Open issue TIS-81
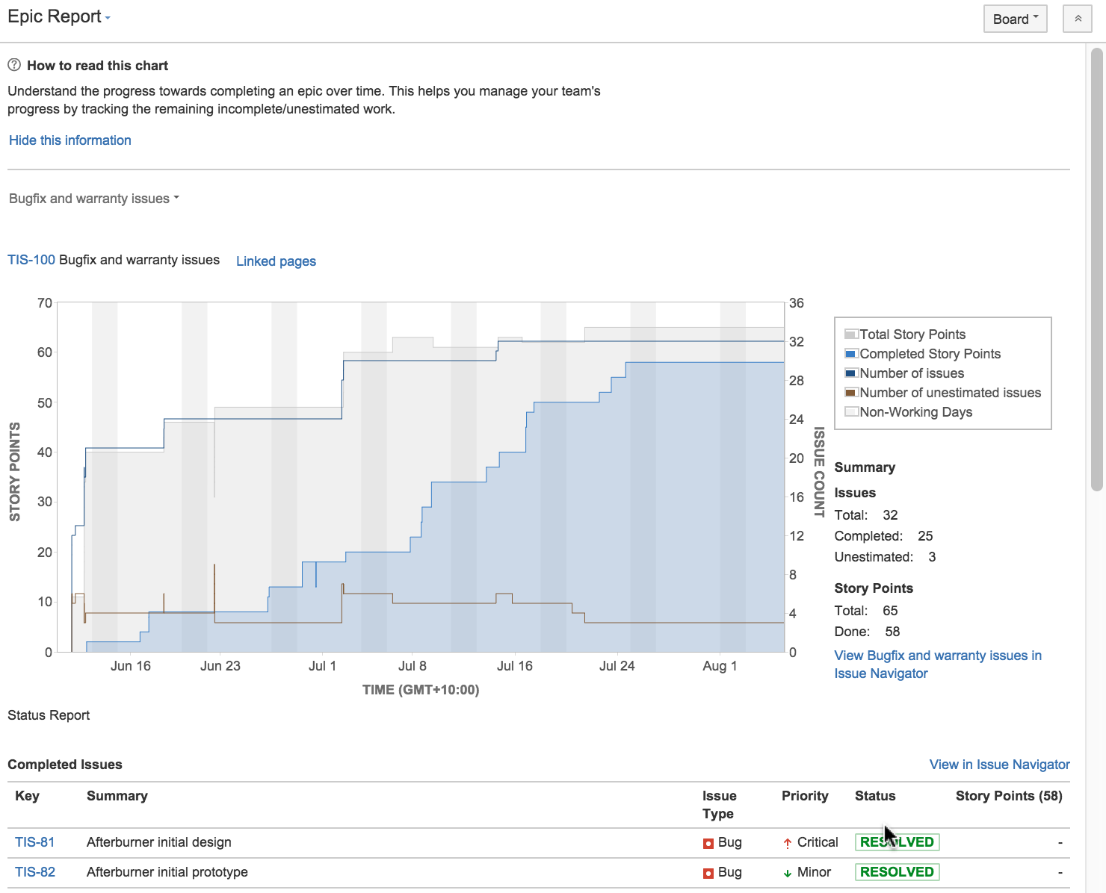Image resolution: width=1106 pixels, height=893 pixels. [x=34, y=842]
